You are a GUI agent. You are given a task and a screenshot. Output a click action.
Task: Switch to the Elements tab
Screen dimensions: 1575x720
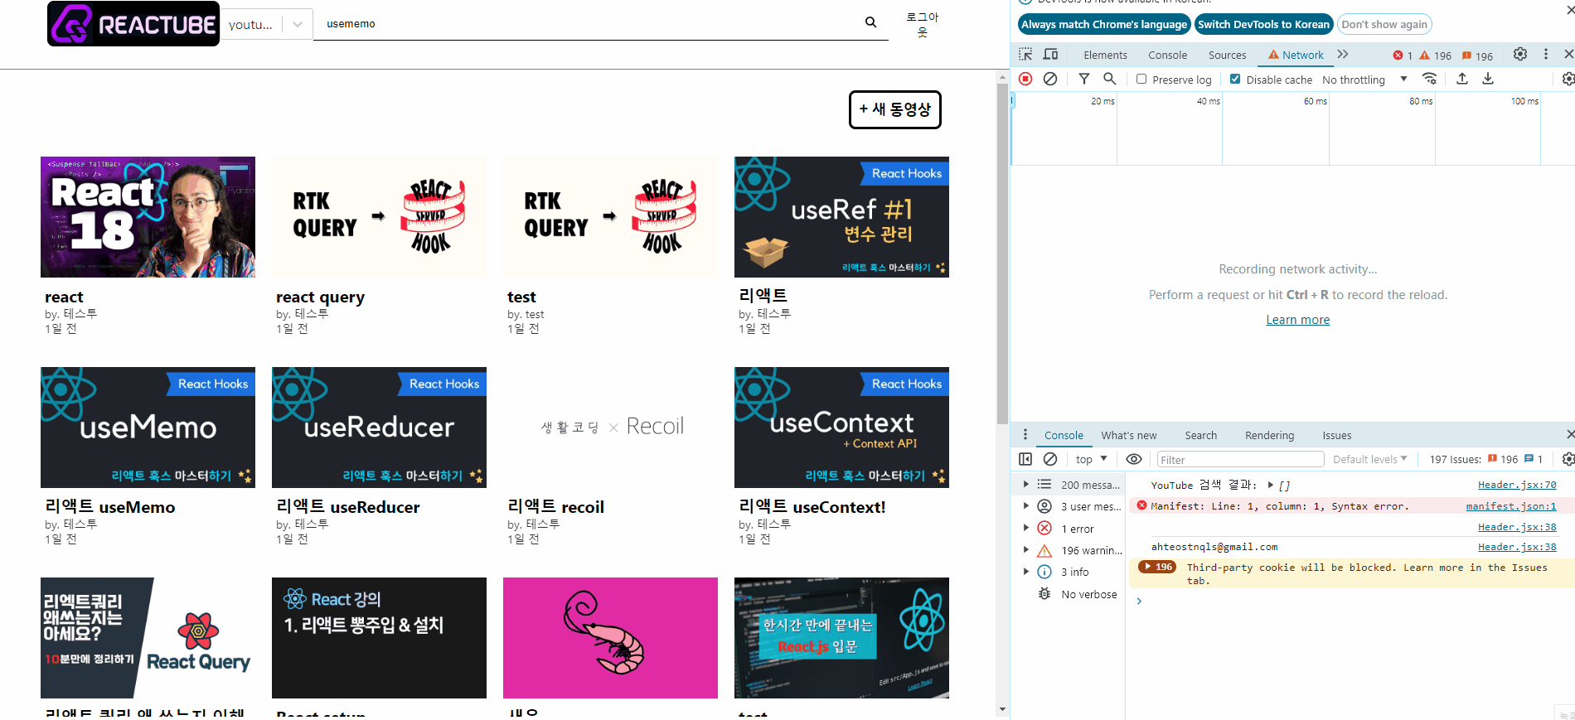pos(1105,56)
